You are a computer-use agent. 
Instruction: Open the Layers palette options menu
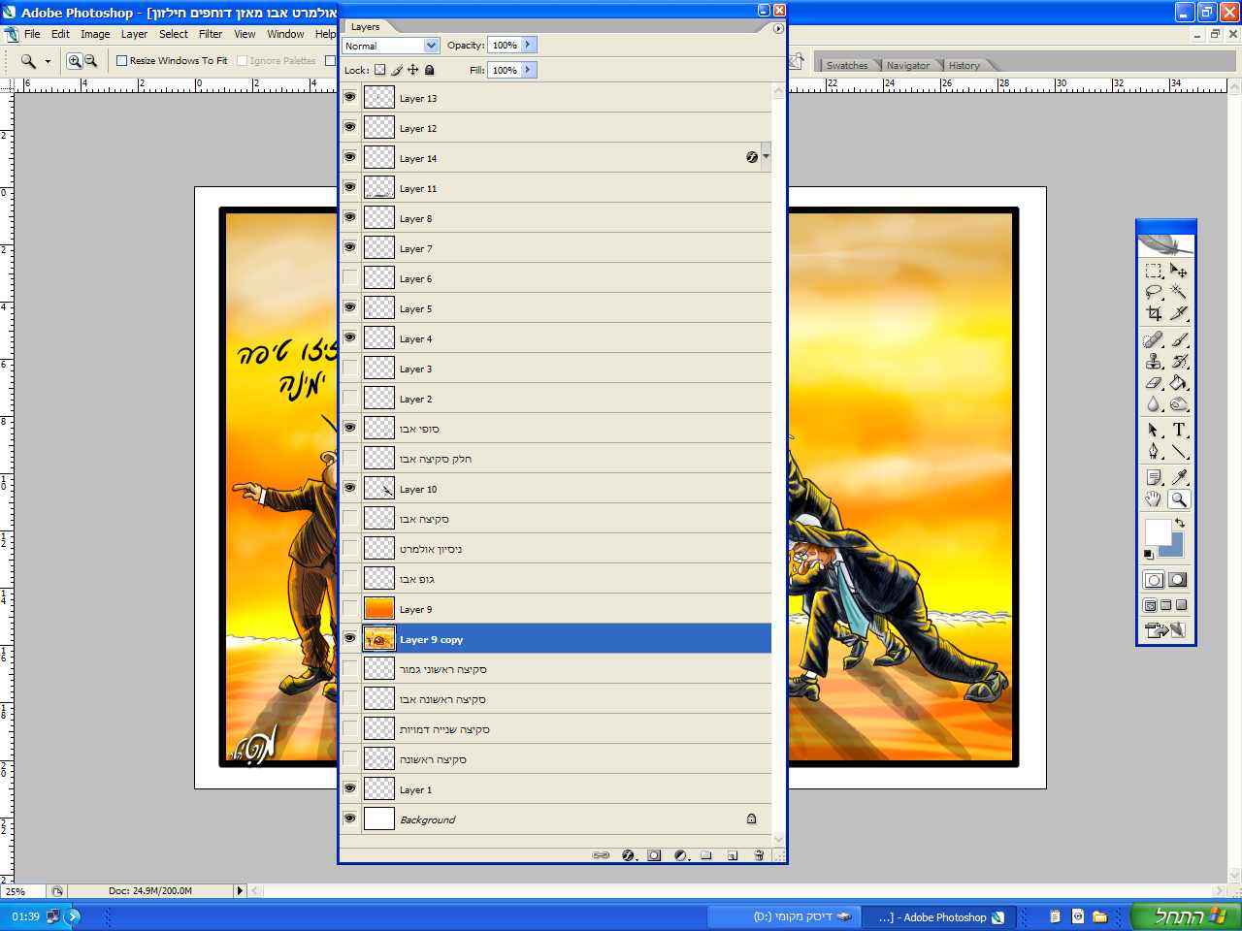coord(778,28)
